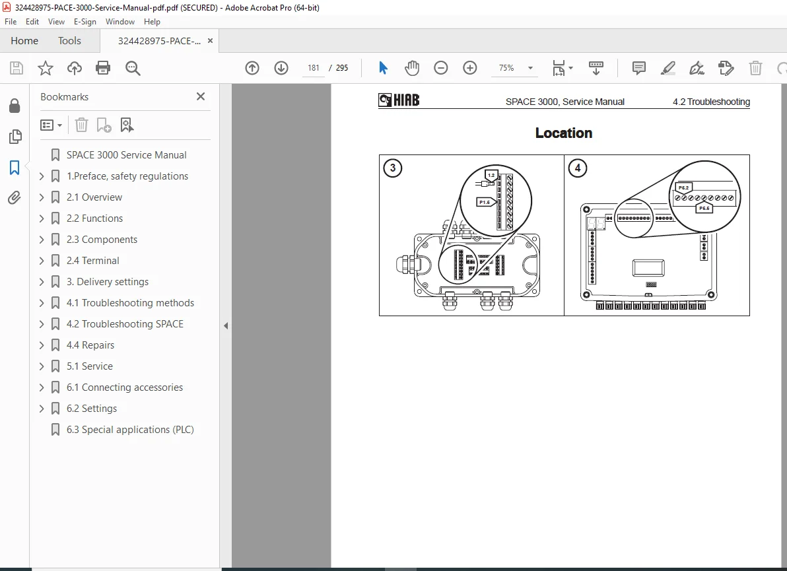Viewport: 787px width, 571px height.
Task: Click diagram 3 junction box illustration
Action: pyautogui.click(x=471, y=235)
